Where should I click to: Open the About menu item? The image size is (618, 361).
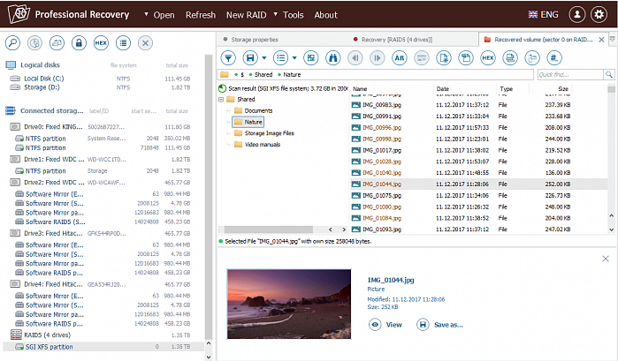click(x=326, y=15)
